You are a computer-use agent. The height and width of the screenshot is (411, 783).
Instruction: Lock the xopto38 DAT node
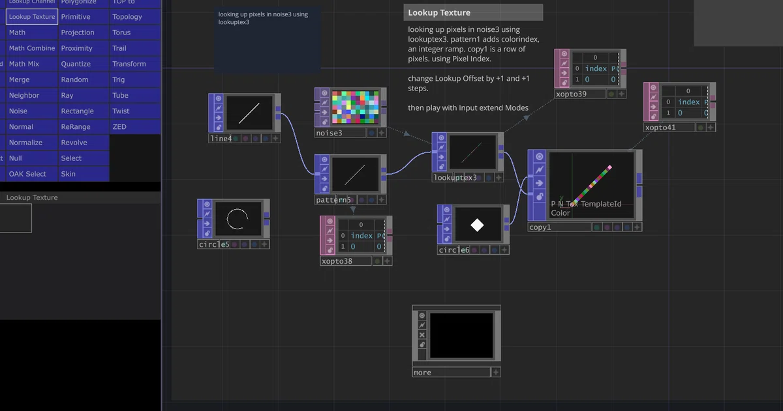(330, 249)
